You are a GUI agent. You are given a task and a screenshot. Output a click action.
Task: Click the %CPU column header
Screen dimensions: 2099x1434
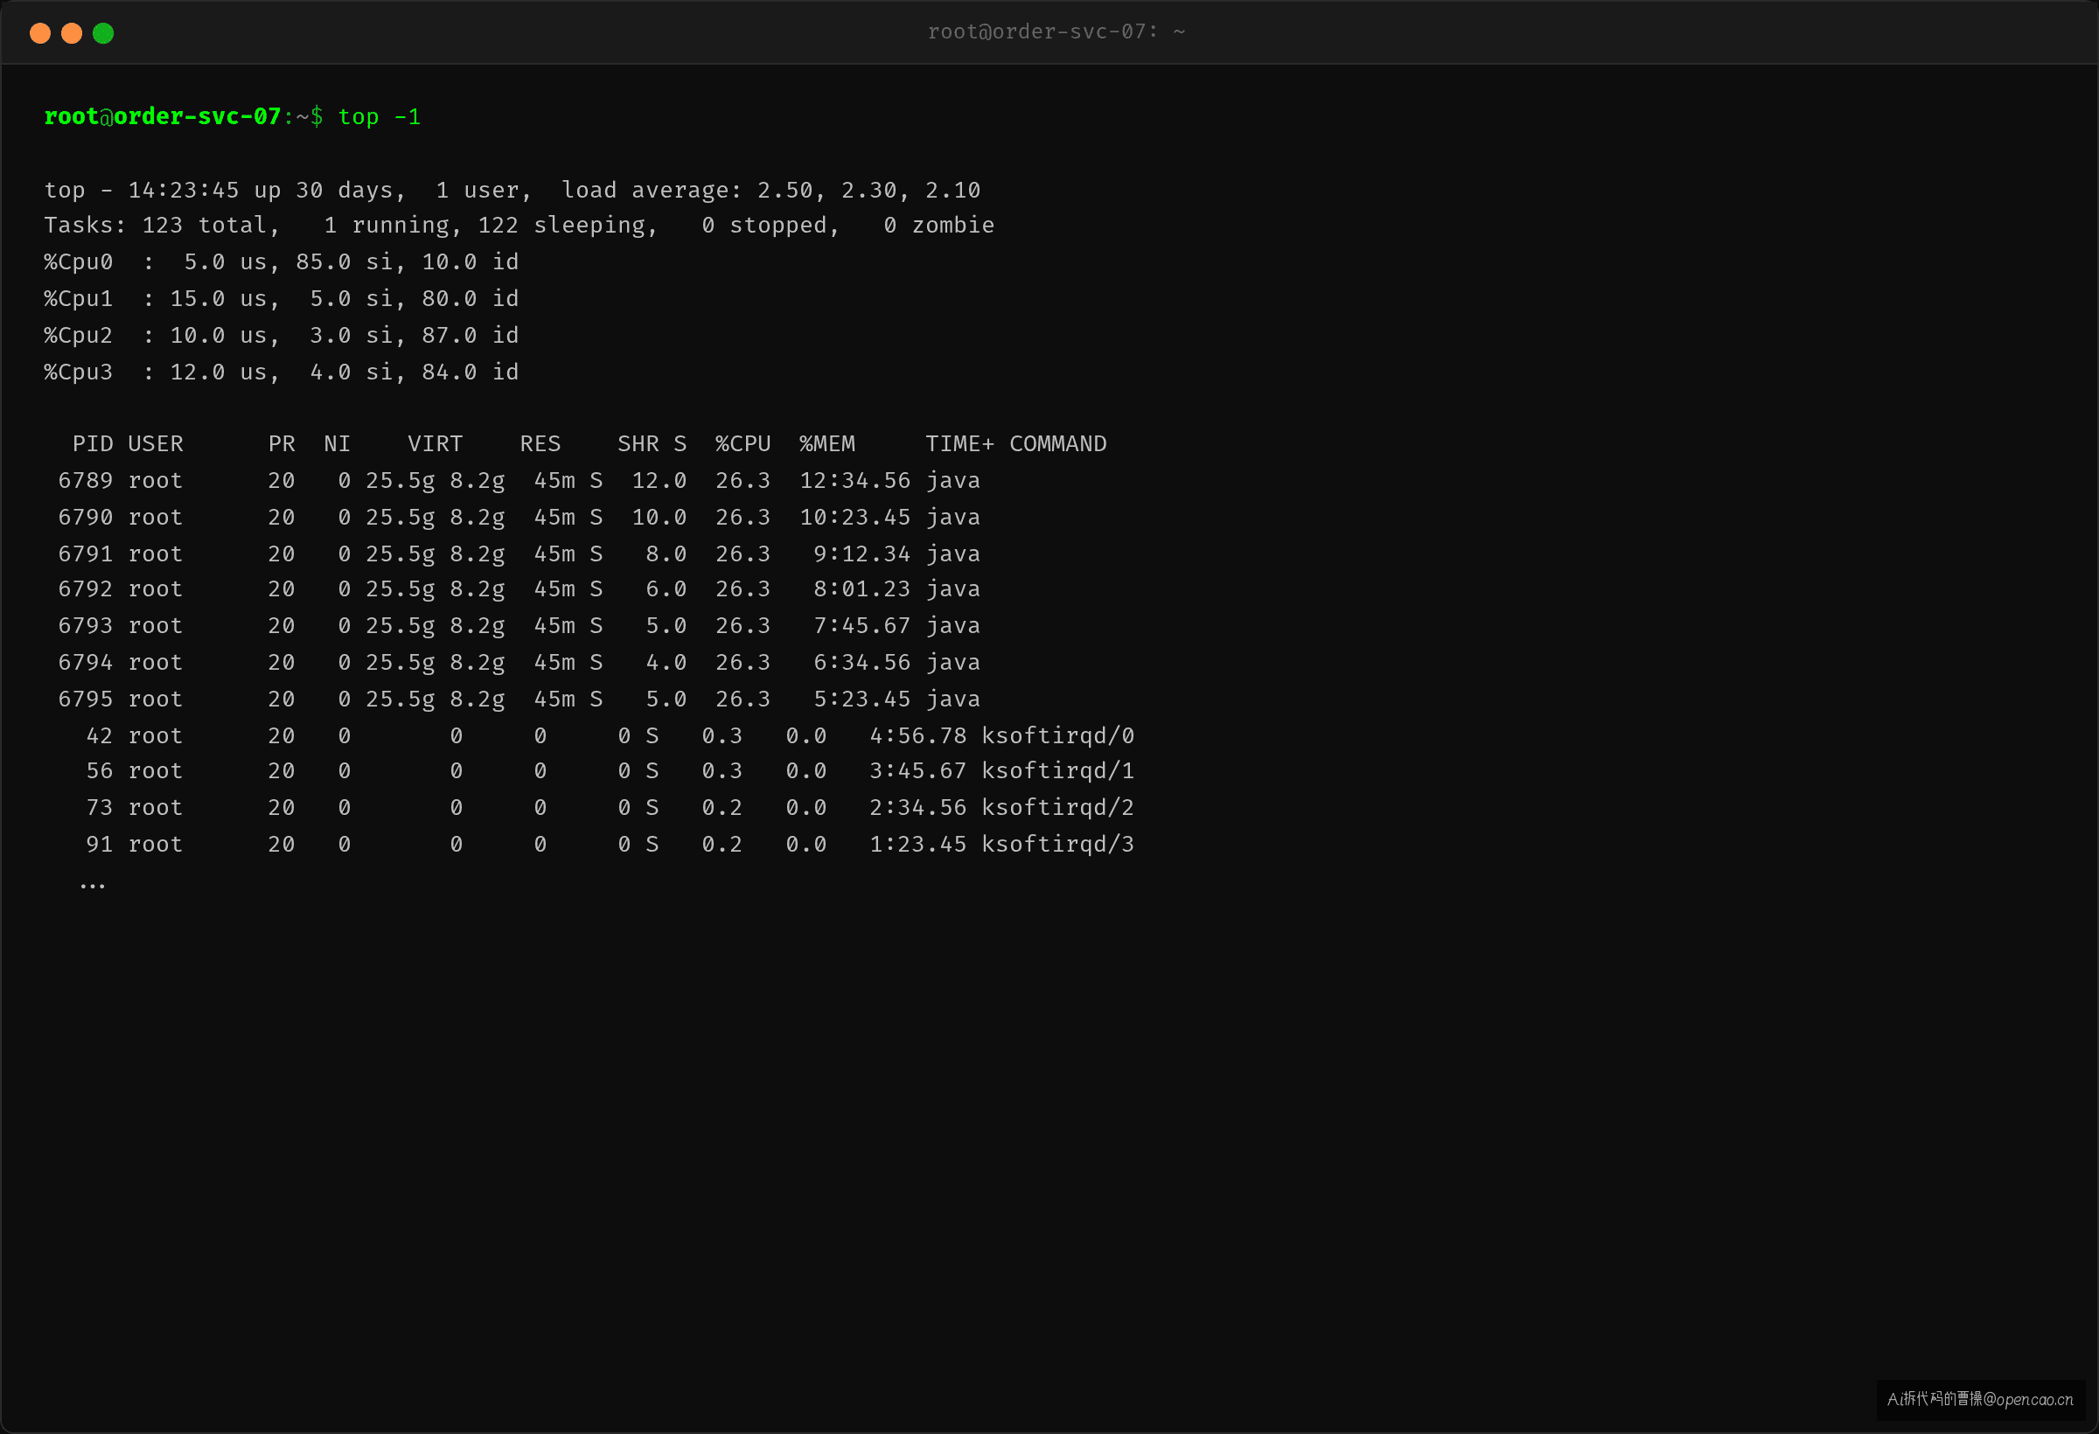point(743,443)
